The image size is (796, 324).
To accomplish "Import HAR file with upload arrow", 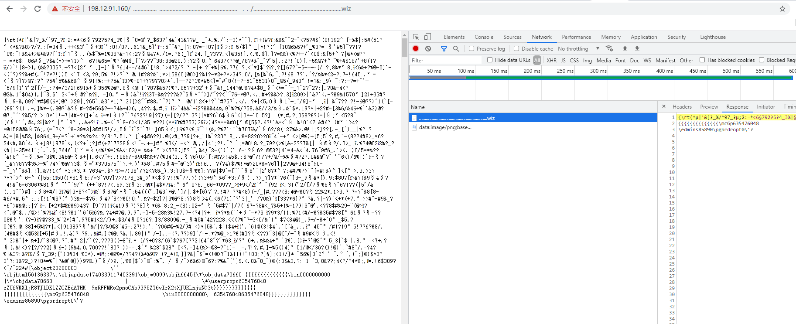I will pos(625,48).
